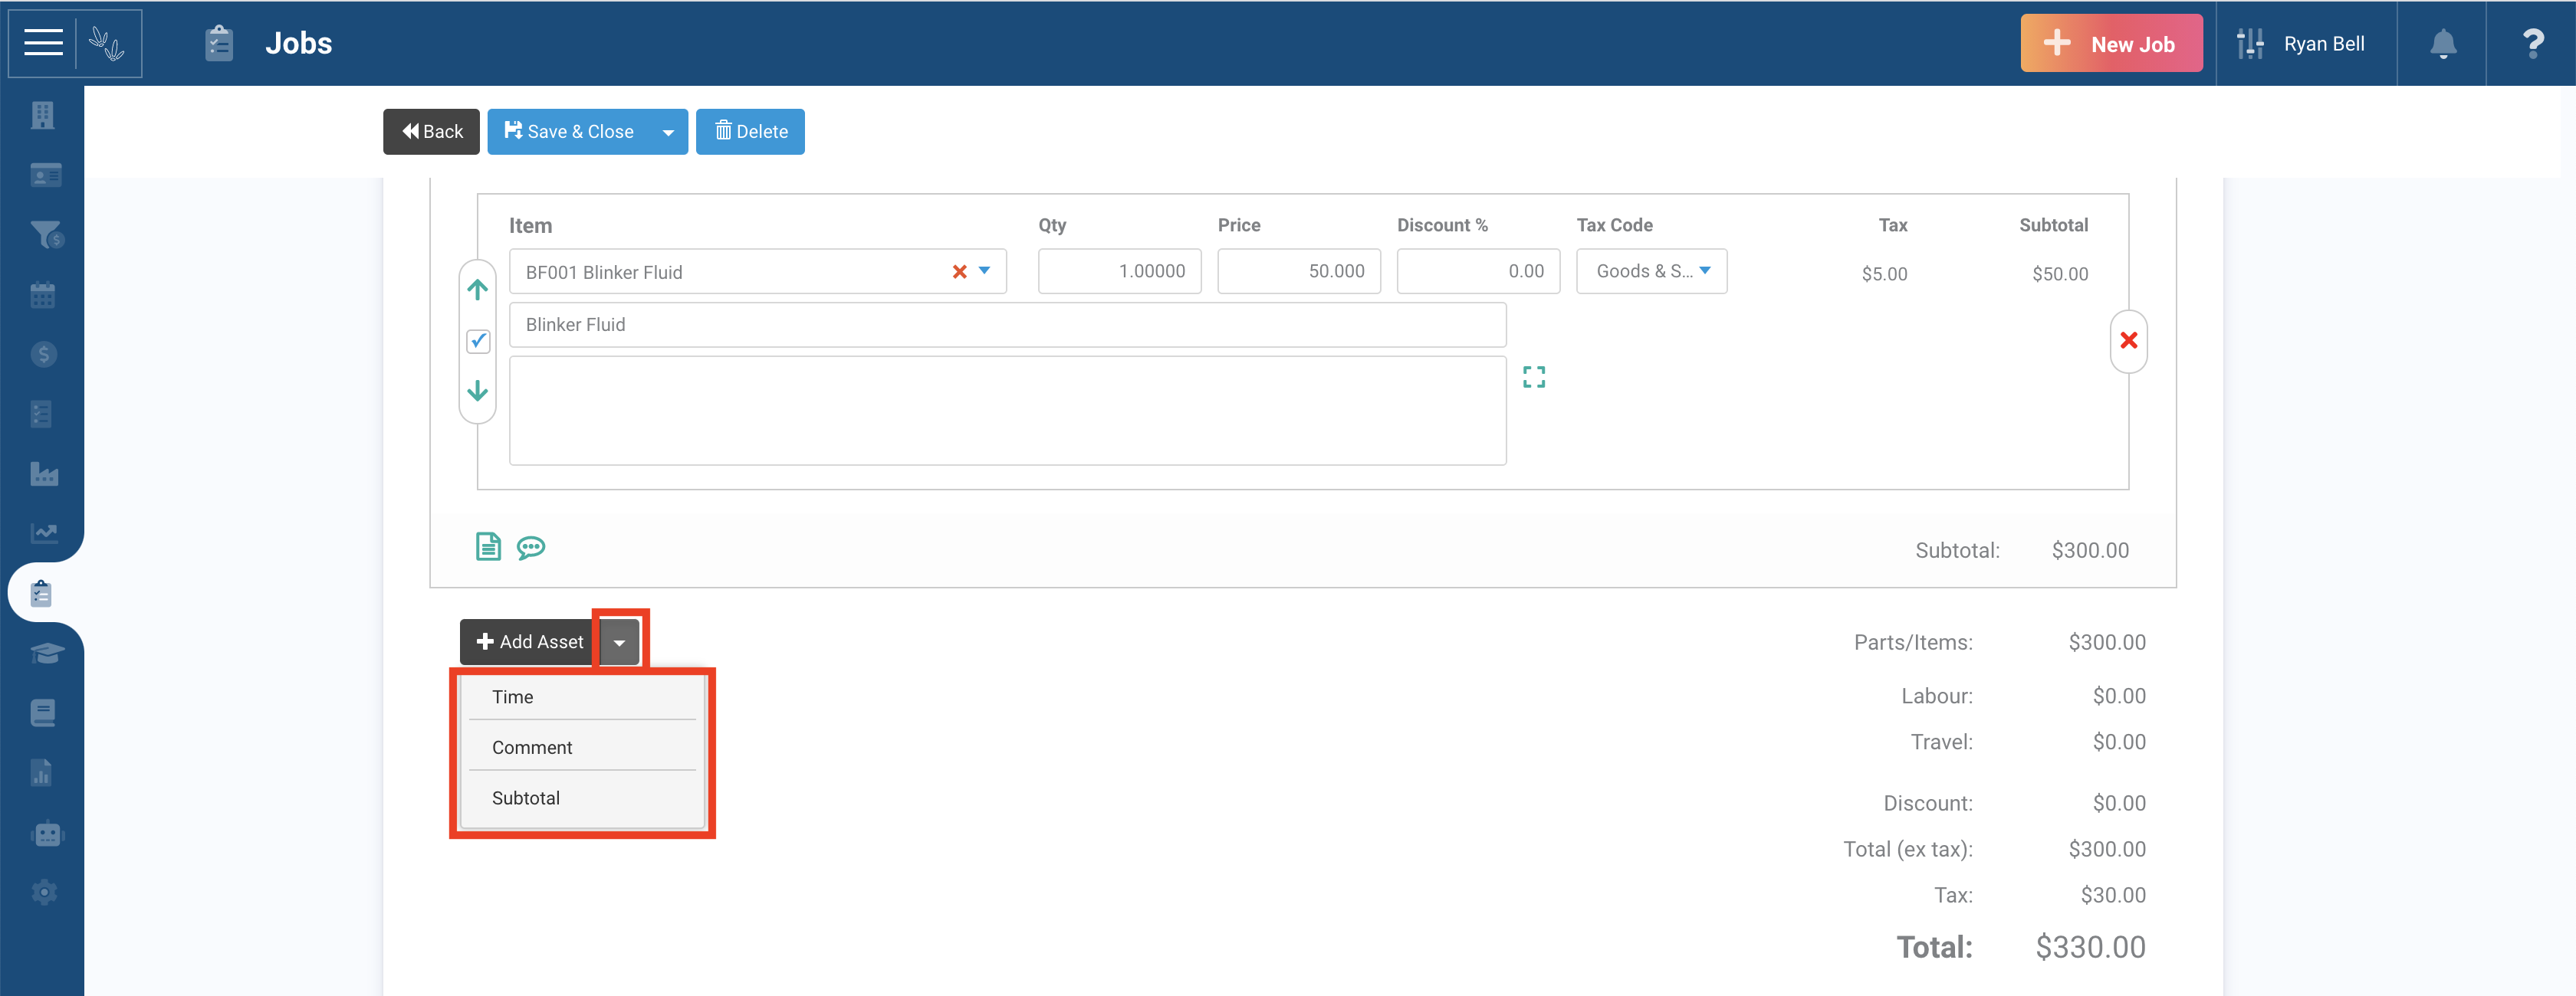Open the hamburger navigation menu

point(43,43)
